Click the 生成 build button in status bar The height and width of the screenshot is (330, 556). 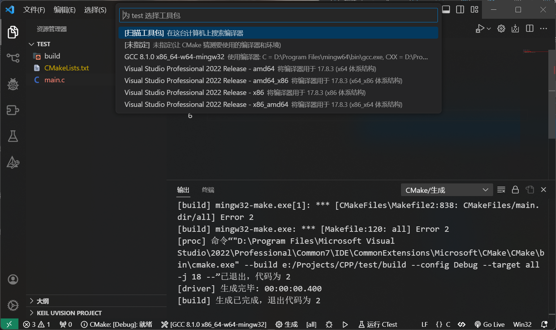coord(287,324)
